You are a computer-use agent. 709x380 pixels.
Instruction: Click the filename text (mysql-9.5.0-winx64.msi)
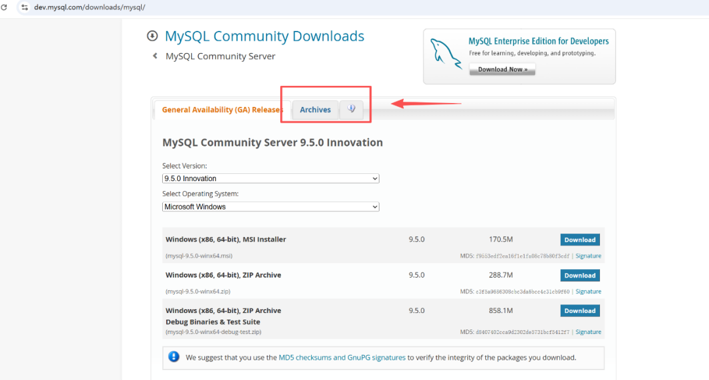199,256
